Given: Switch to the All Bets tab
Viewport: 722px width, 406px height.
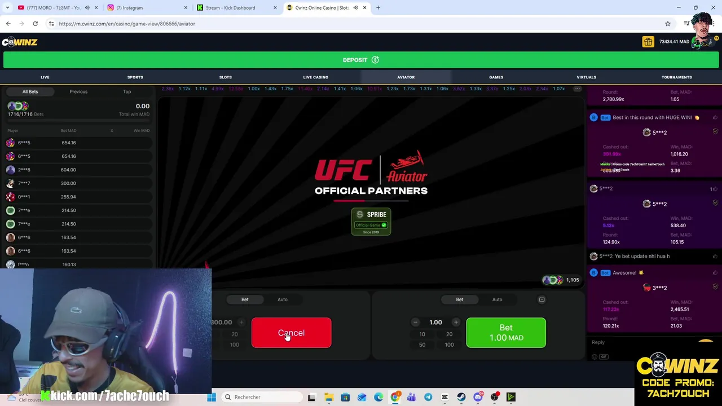Looking at the screenshot, I should pos(30,91).
